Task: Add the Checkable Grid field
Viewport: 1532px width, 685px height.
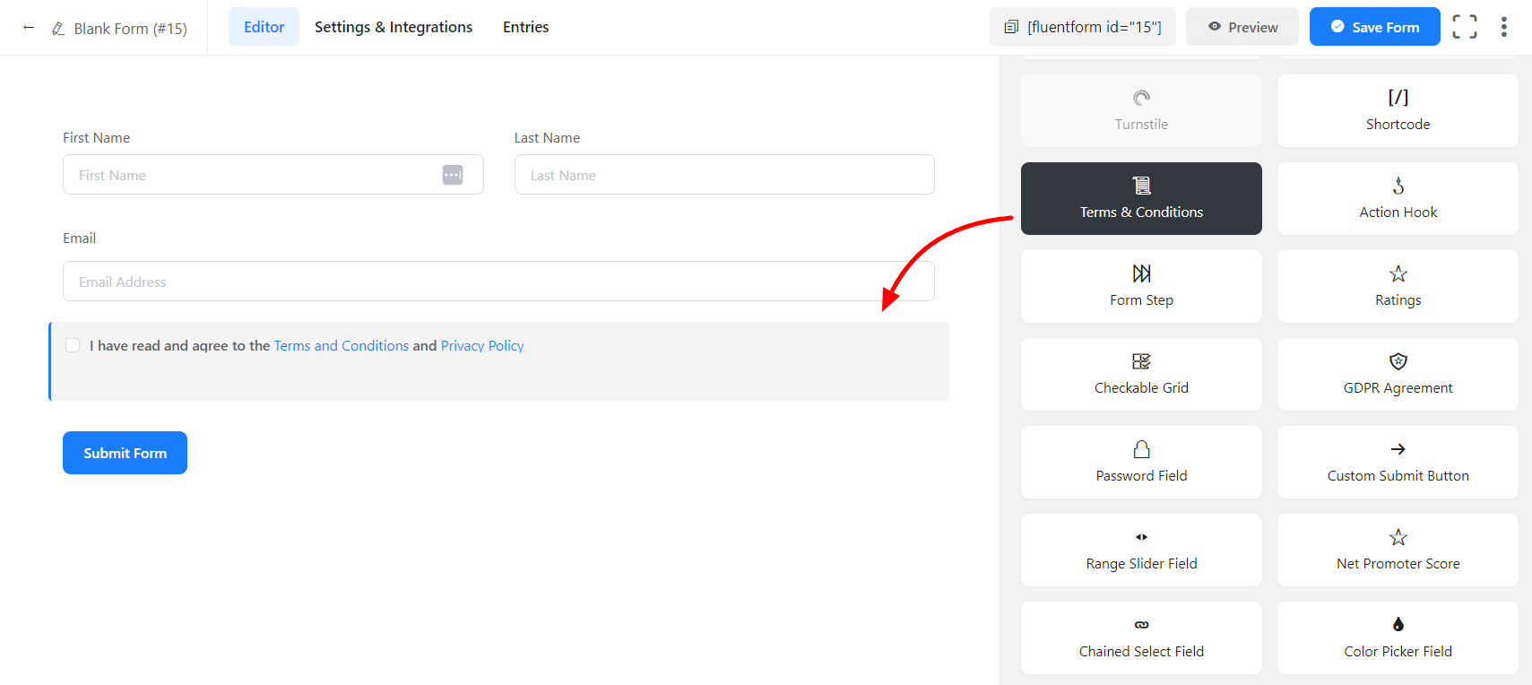Action: click(1140, 374)
